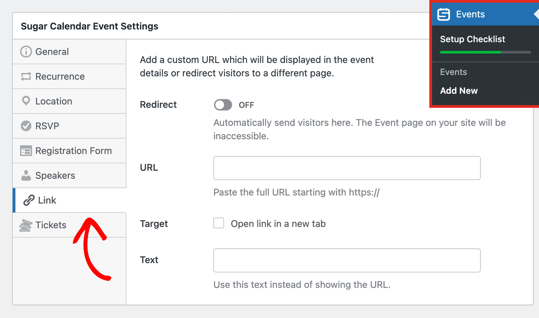Click the Registration Form icon

coord(26,151)
